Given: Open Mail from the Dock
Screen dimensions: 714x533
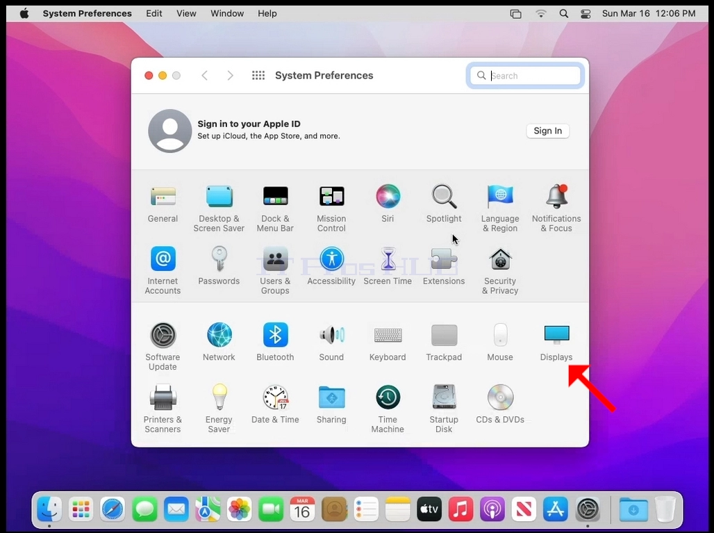Looking at the screenshot, I should point(176,509).
